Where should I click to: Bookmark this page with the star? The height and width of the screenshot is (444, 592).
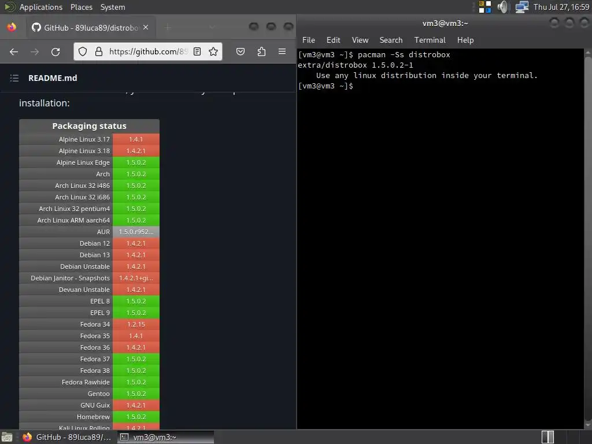(x=213, y=51)
